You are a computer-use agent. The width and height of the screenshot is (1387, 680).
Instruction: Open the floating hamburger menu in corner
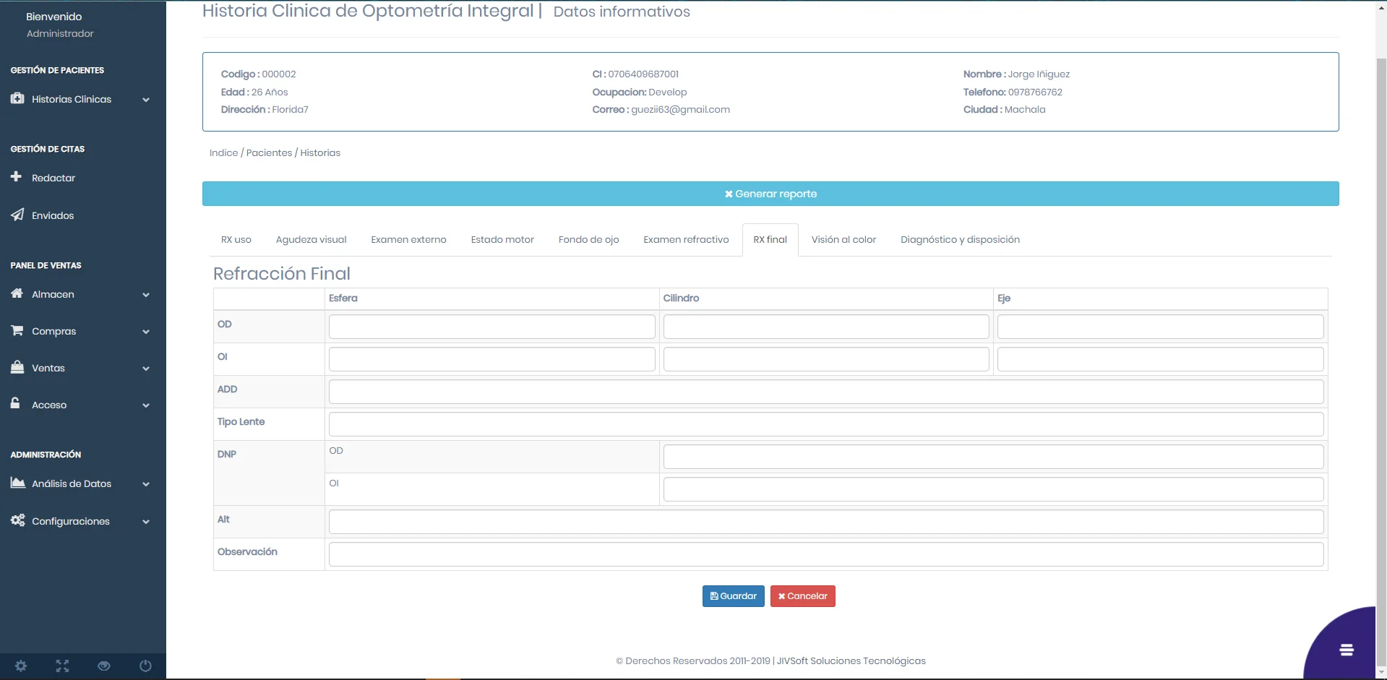click(x=1346, y=650)
